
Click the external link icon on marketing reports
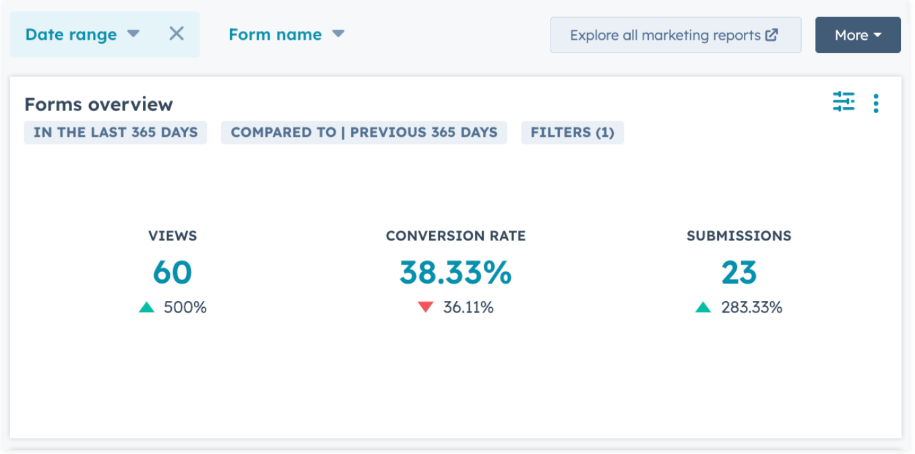(772, 35)
